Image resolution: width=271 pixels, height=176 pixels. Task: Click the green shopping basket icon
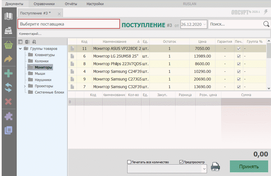[8, 45]
